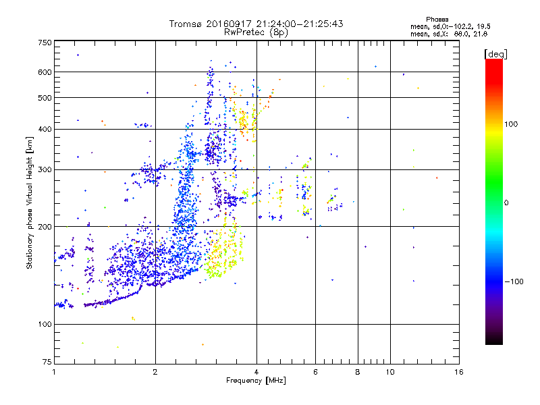Select the 'mean, sd,O:-102.2, 19.5' line
Viewport: 540px width, 405px height.
(x=450, y=26)
